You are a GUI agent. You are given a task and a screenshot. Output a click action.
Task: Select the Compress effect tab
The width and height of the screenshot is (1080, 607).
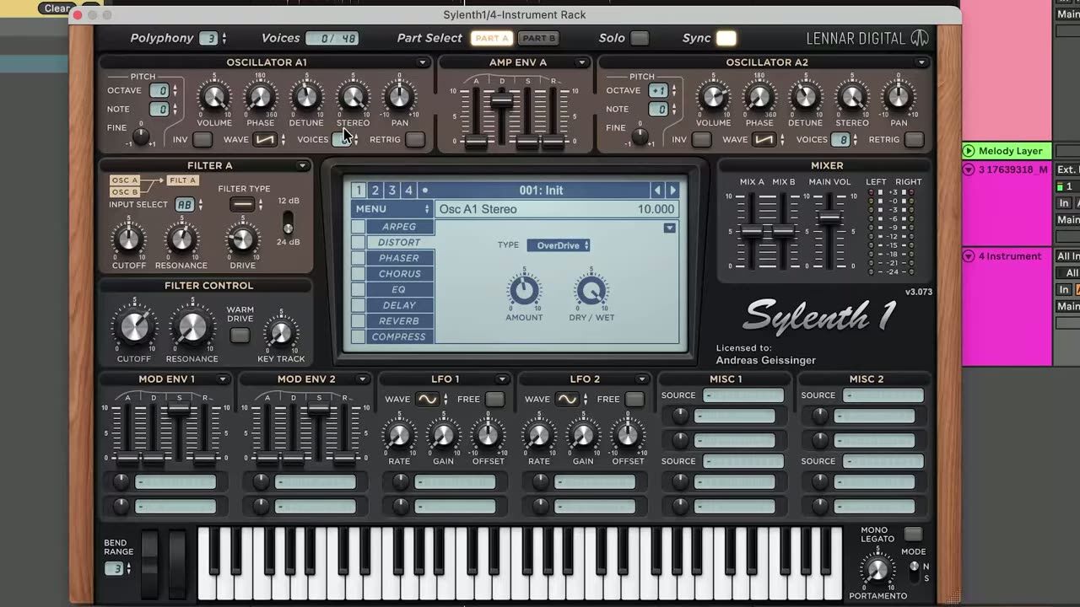pyautogui.click(x=399, y=337)
